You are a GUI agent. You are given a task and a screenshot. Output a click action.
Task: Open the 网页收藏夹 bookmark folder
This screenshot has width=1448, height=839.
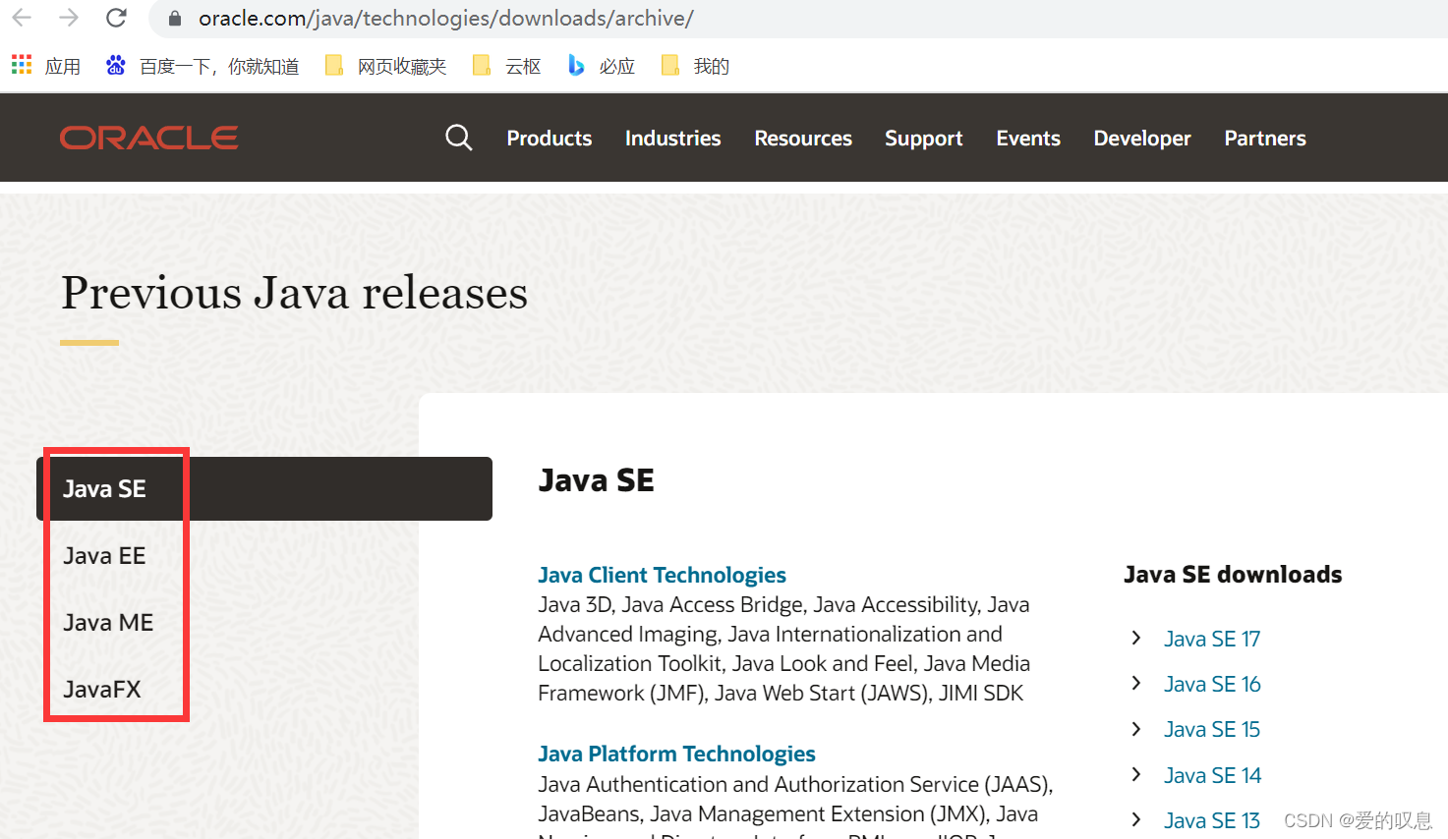point(385,66)
